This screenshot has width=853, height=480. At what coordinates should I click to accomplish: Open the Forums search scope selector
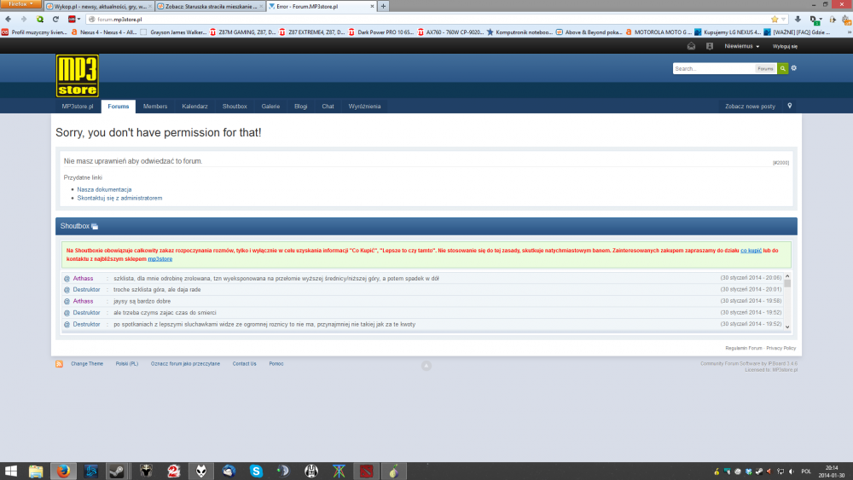[x=765, y=68]
